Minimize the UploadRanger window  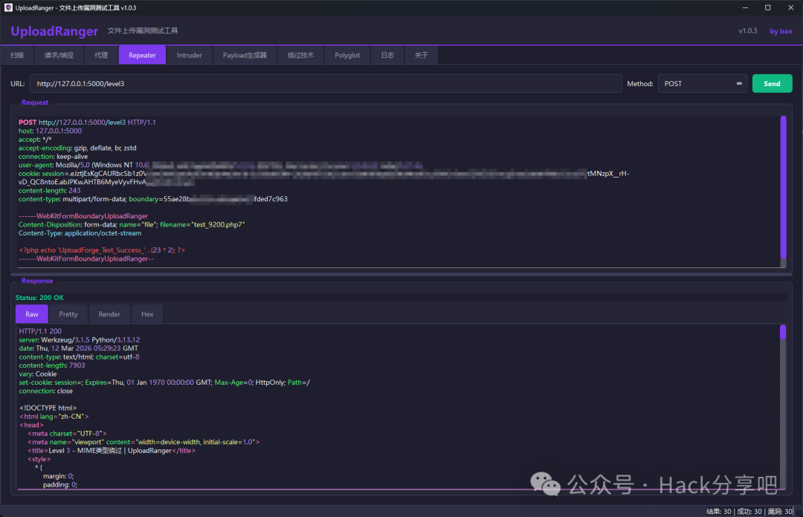(x=745, y=7)
